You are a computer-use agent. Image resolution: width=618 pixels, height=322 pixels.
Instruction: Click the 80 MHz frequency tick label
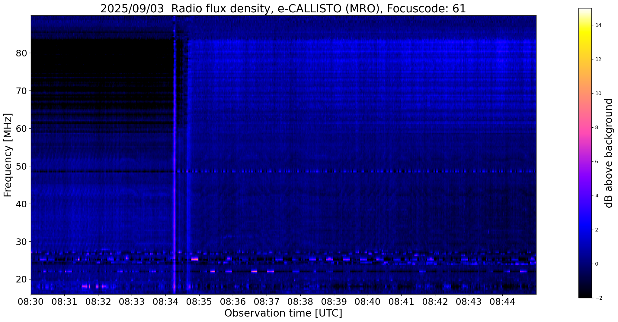tap(21, 53)
